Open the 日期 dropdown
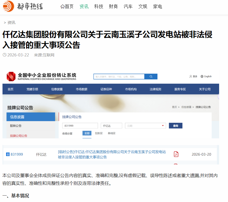 click(146, 126)
